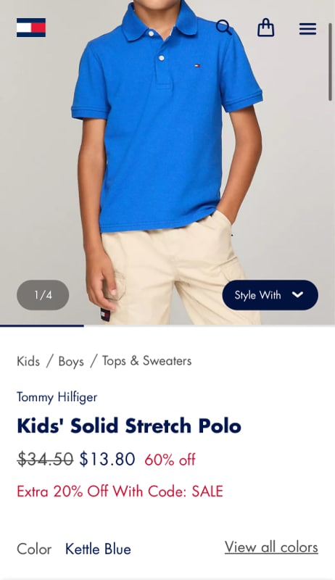335x580 pixels.
Task: Click the Kettle Blue color name
Action: [x=98, y=549]
